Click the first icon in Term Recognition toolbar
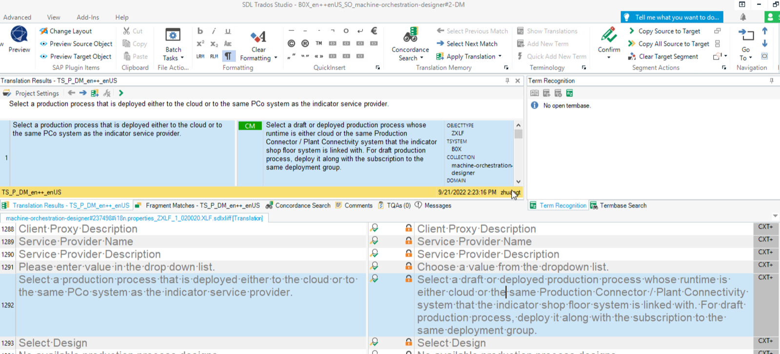 coord(534,93)
